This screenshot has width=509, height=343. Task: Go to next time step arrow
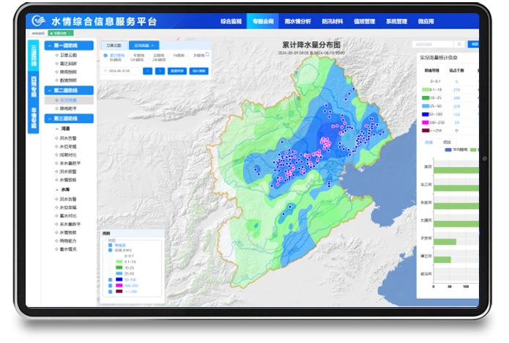click(x=160, y=71)
